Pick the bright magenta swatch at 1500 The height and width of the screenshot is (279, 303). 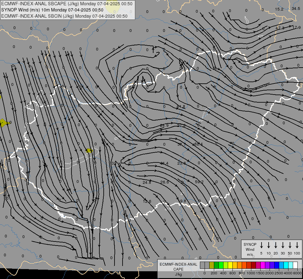263,265
